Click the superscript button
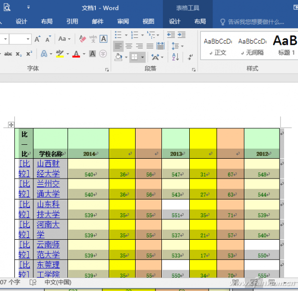 coord(29,54)
